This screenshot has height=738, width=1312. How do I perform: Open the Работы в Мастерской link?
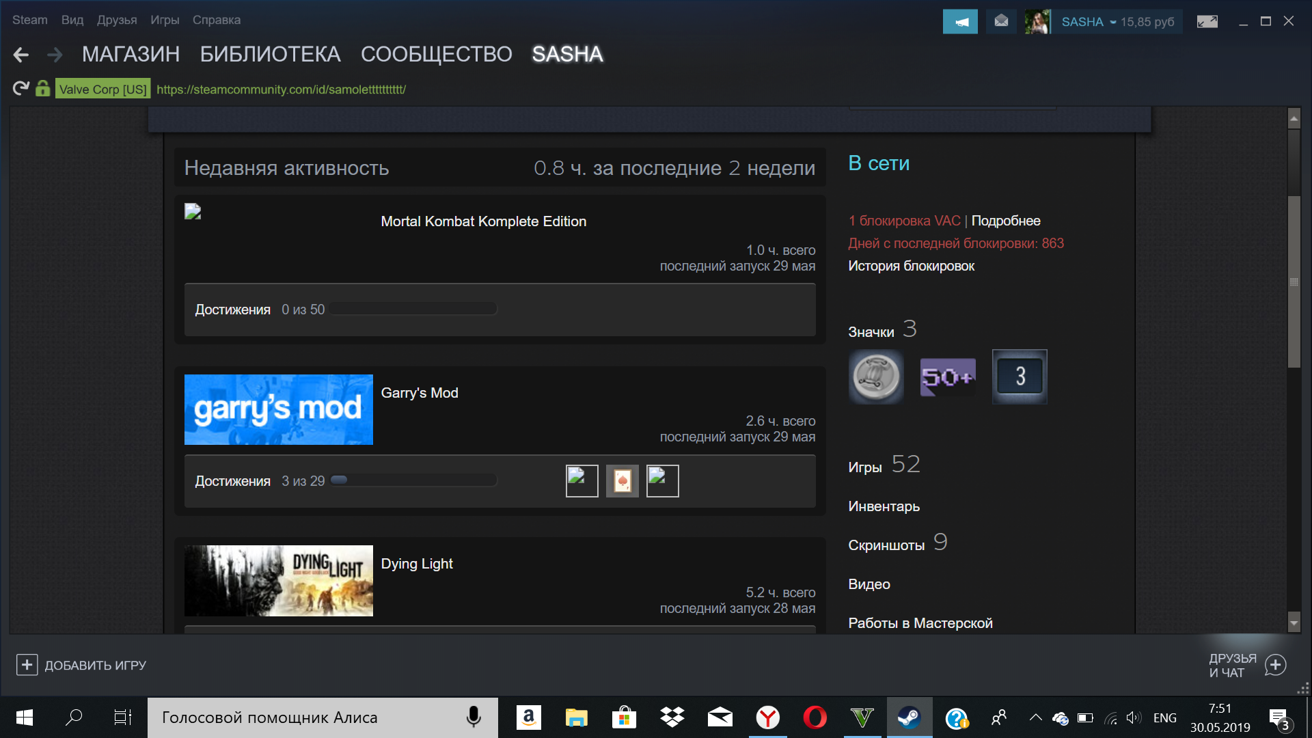(920, 623)
